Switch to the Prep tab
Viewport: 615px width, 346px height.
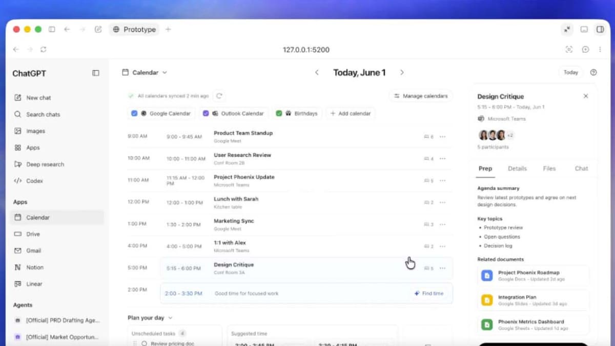485,169
